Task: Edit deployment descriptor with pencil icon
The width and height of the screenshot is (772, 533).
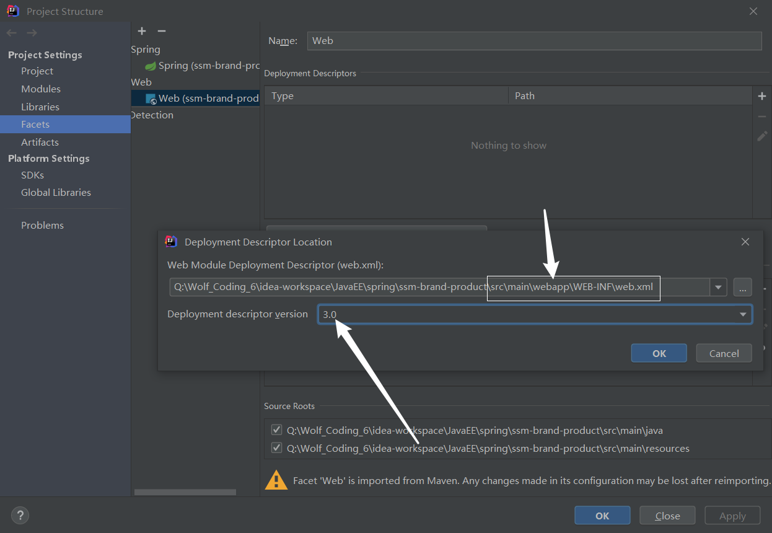Action: point(762,136)
